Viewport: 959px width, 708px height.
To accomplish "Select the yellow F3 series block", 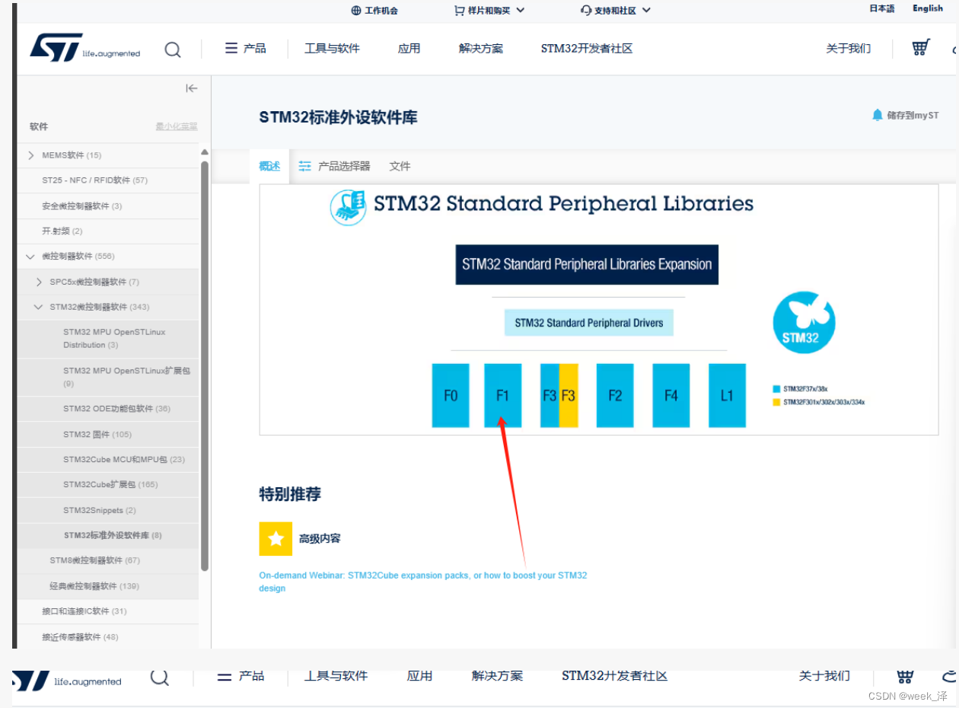I will [x=569, y=395].
